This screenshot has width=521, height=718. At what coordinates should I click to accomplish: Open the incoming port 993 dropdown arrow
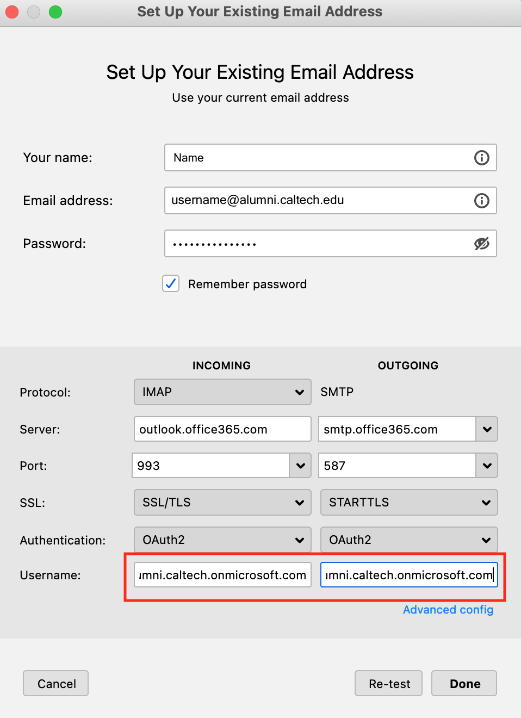(x=300, y=466)
